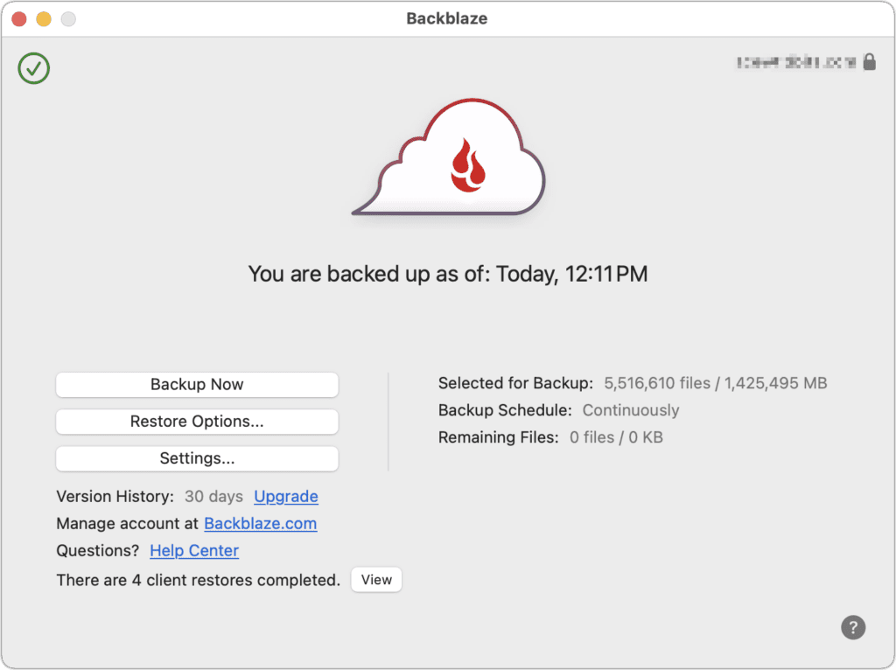
Task: Click the padlock icon beside the account name
Action: (x=869, y=62)
